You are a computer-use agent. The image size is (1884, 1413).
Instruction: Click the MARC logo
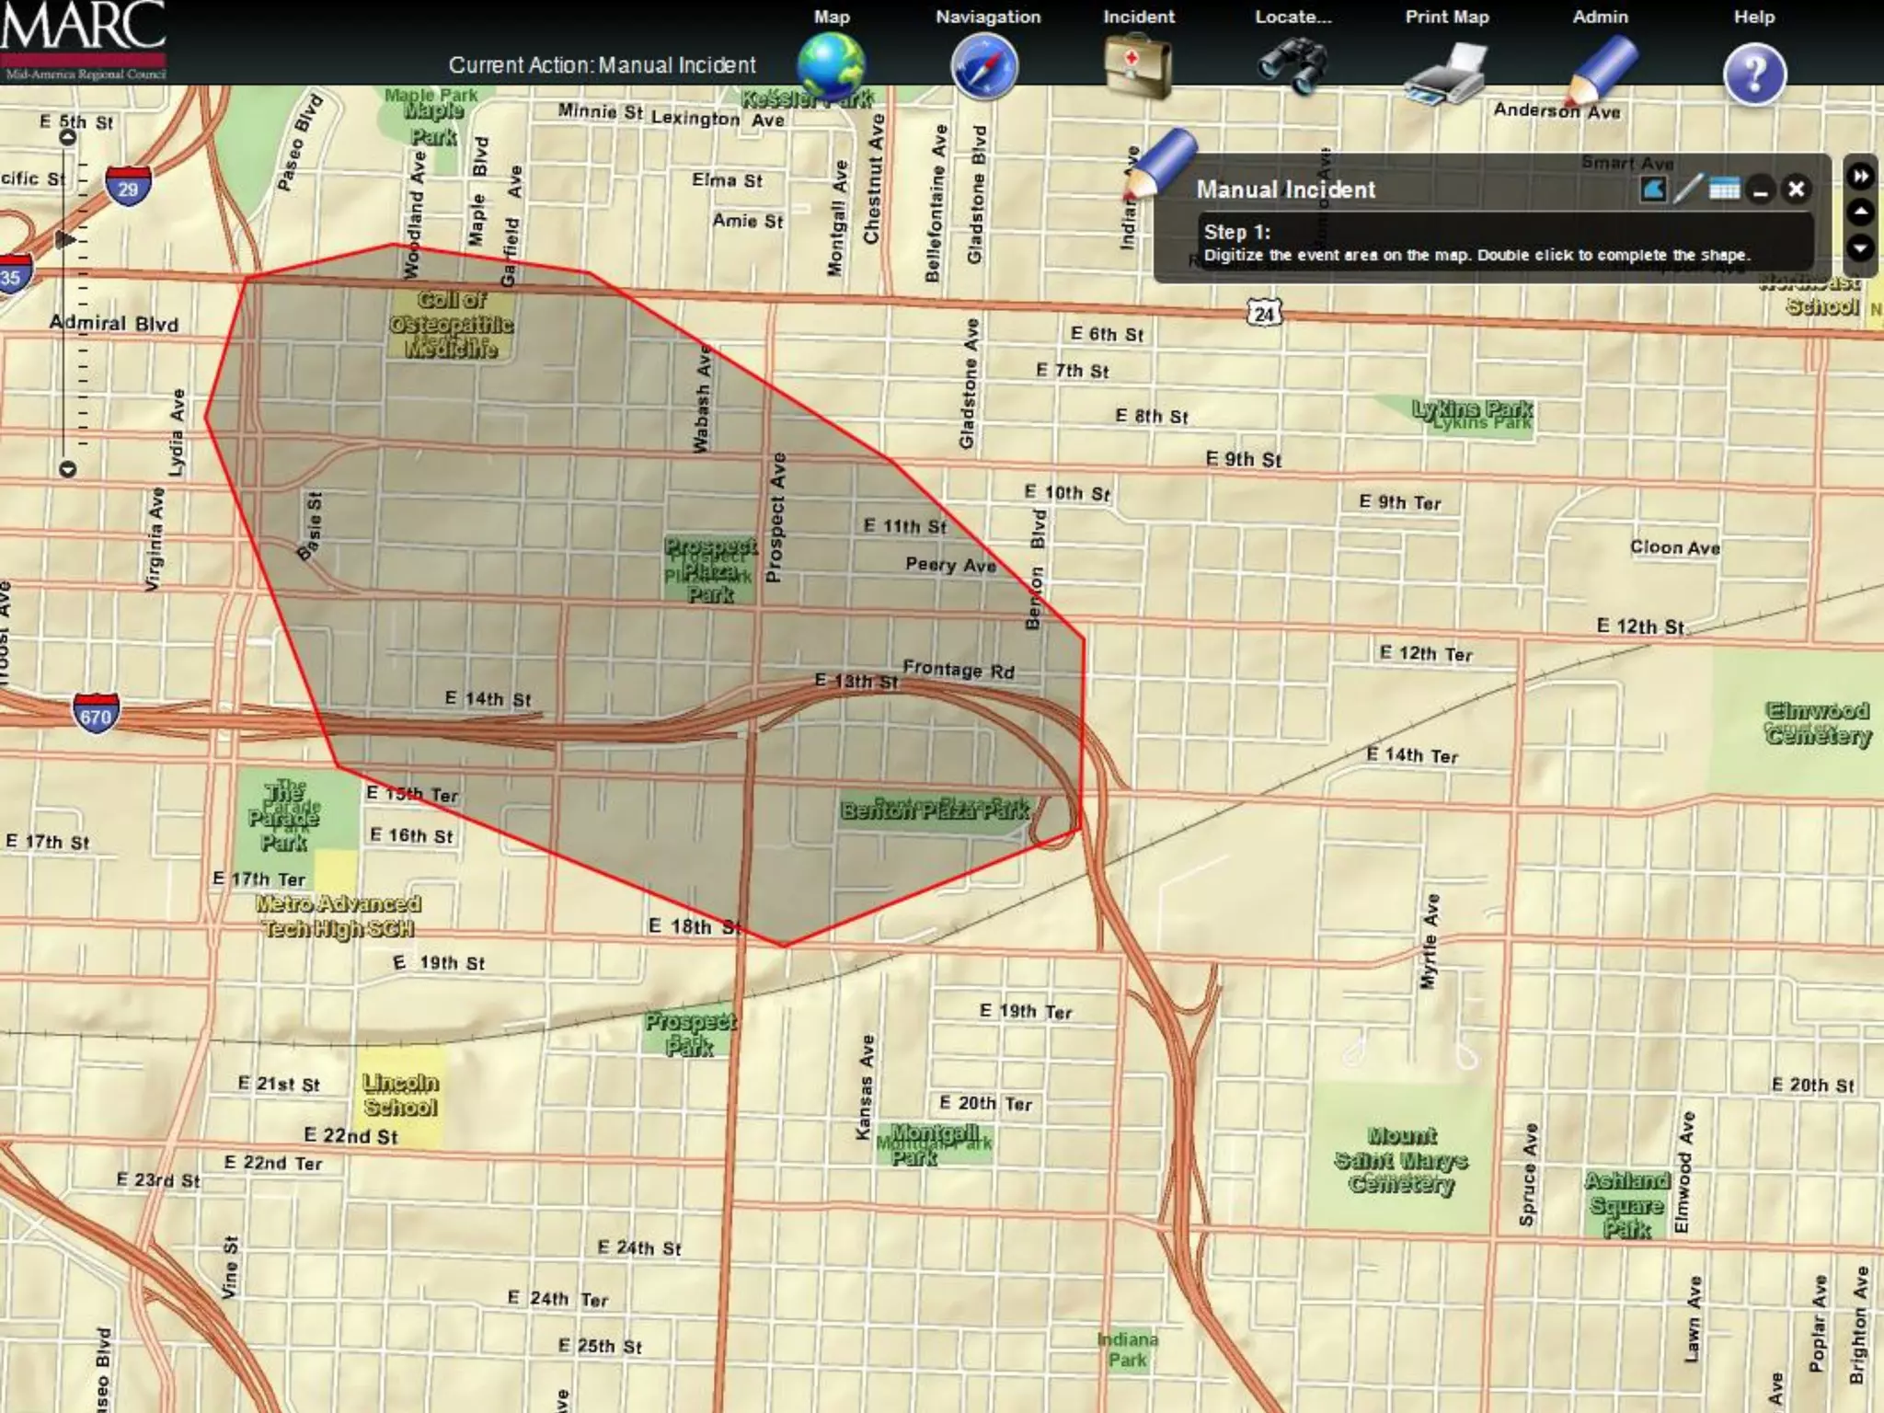click(x=83, y=40)
